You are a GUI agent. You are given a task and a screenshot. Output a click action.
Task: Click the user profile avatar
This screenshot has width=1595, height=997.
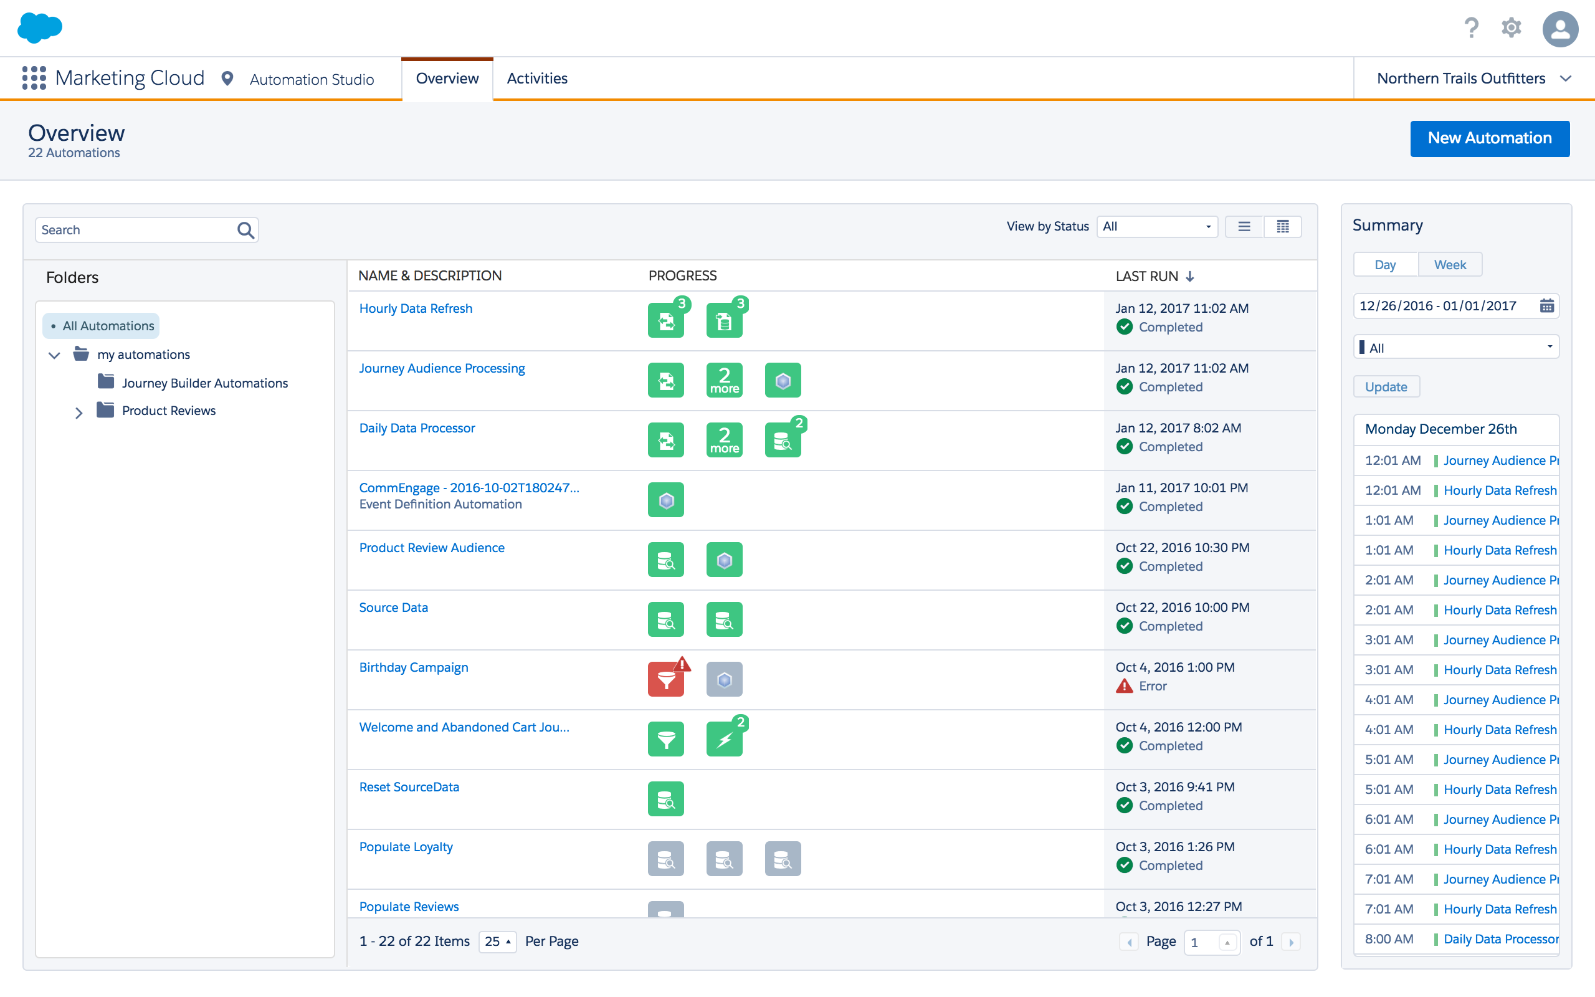[1559, 29]
